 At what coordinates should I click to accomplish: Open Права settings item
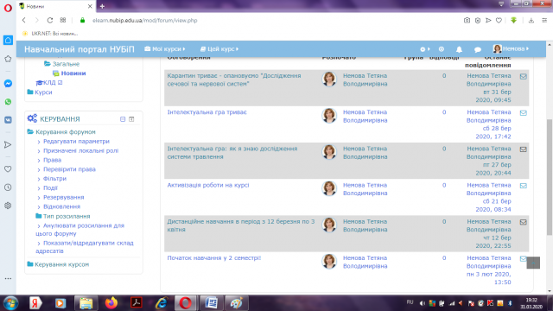coord(52,160)
